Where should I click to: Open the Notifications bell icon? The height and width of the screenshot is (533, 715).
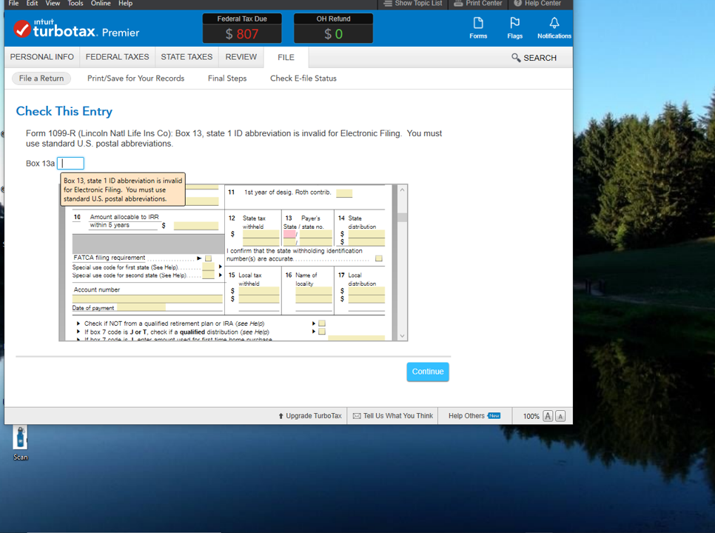coord(554,28)
